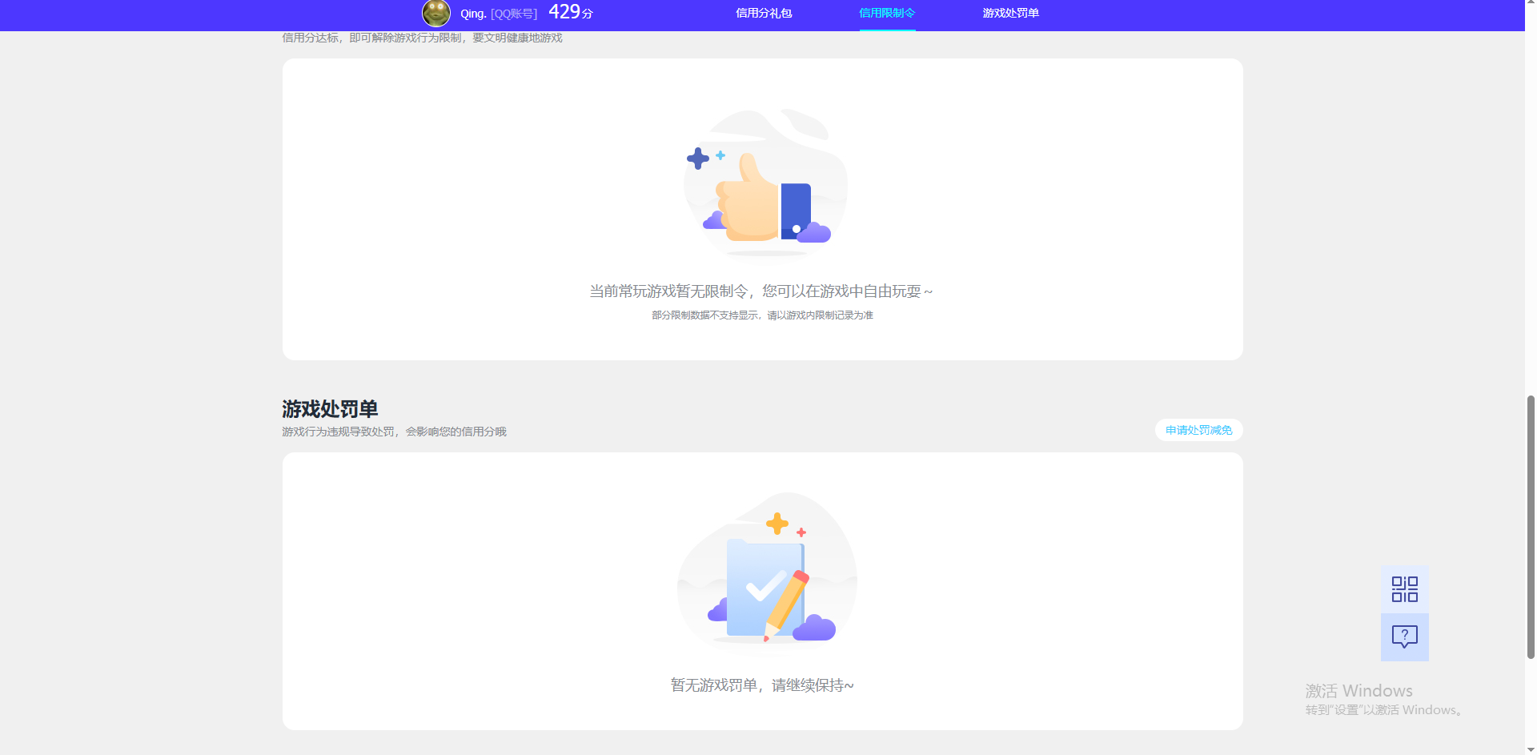
Task: Click the 429分 credit score
Action: coord(571,12)
